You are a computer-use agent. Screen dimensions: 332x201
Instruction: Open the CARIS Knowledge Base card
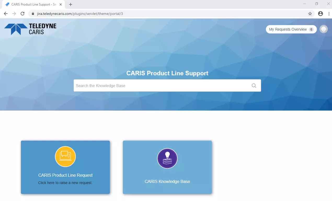(x=167, y=167)
